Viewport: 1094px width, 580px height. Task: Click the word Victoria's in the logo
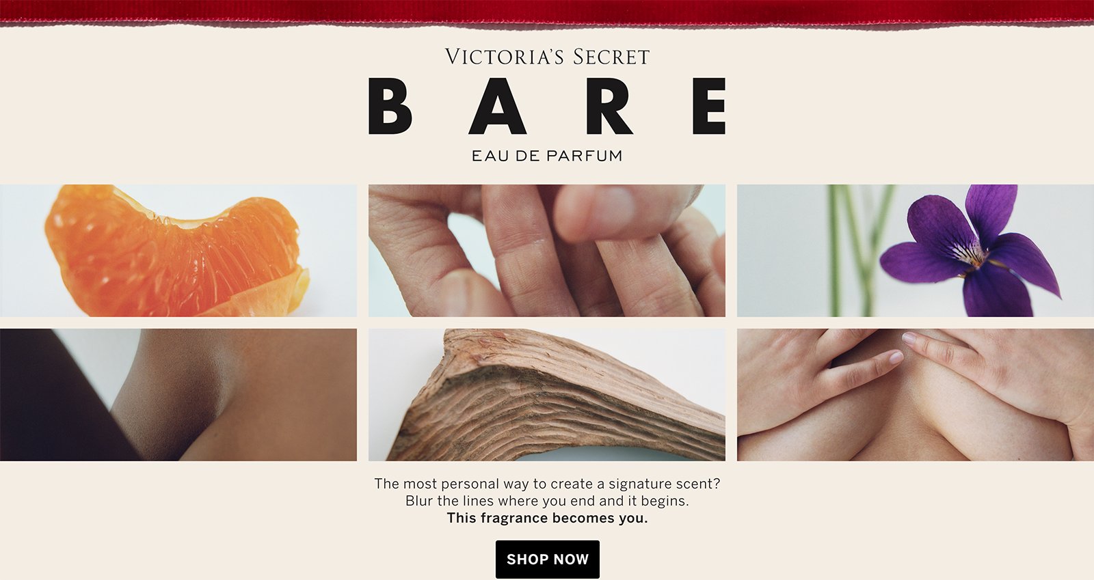tap(505, 57)
